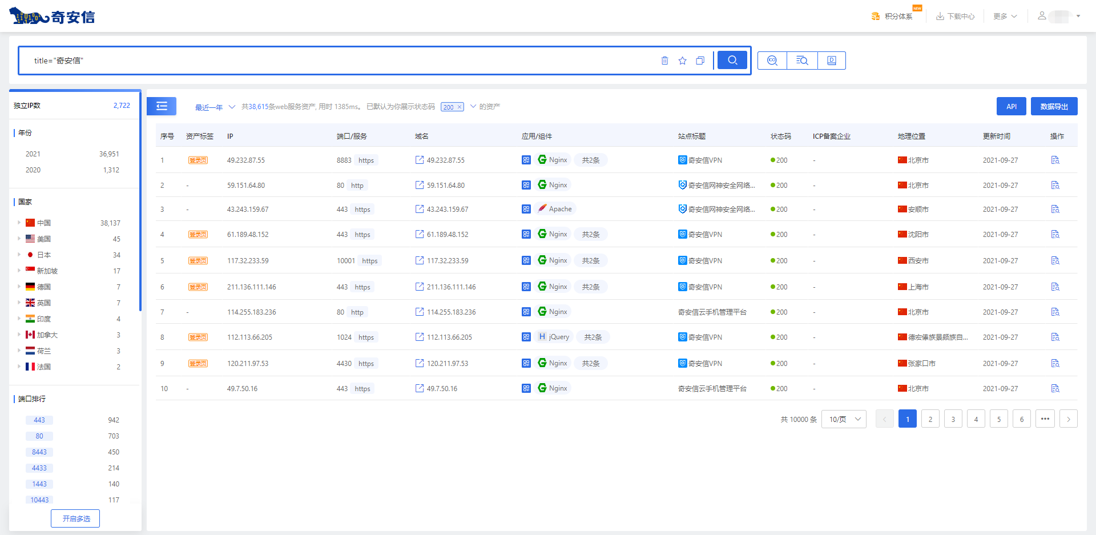The image size is (1096, 535).
Task: Go to page 6 of results
Action: (x=1022, y=419)
